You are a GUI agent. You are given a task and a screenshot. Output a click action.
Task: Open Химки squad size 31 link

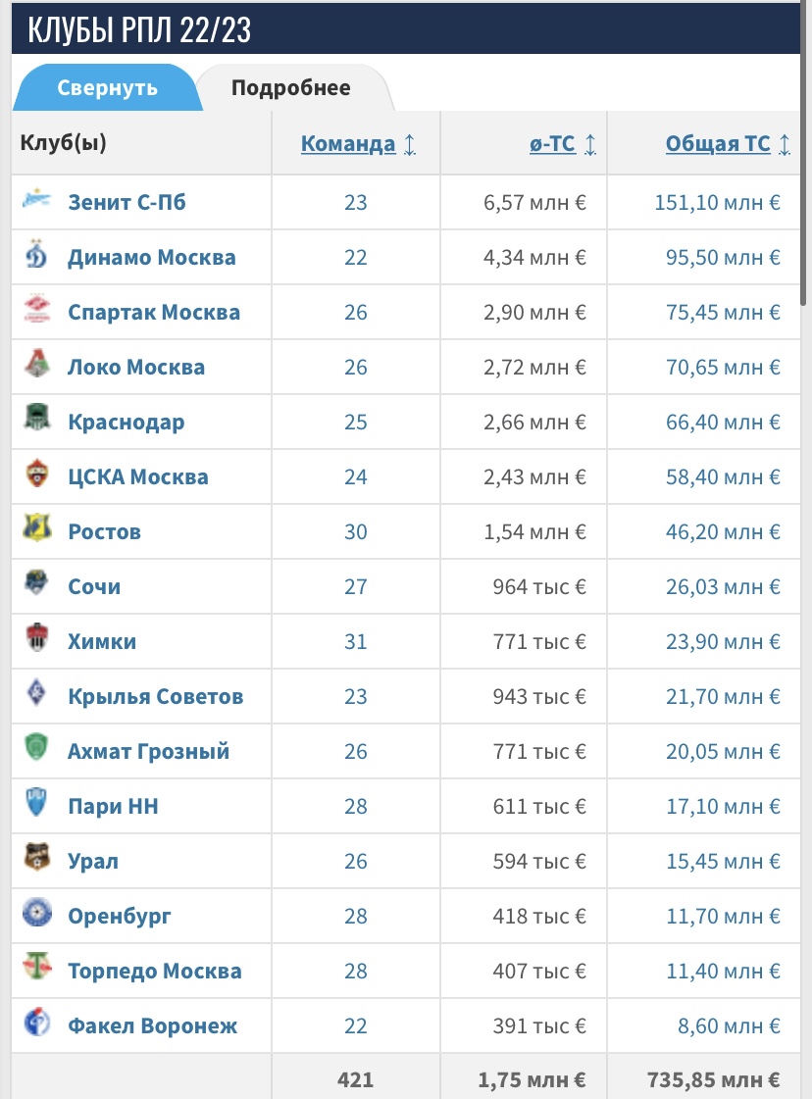356,641
